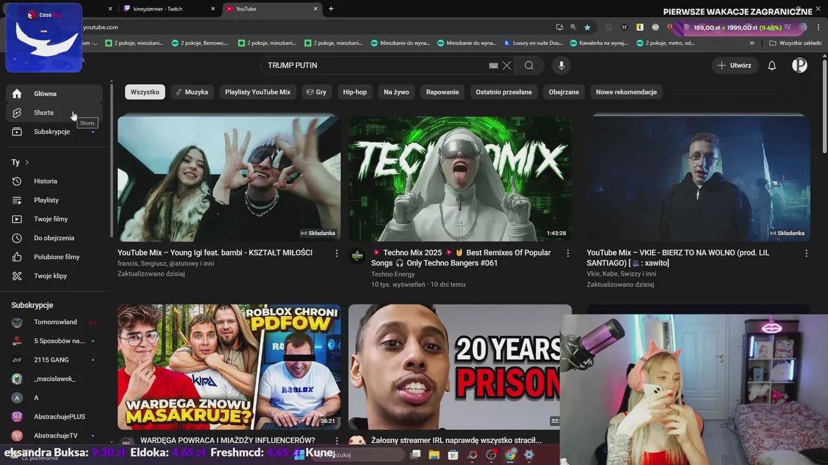828x465 pixels.
Task: Switch to the kinnyzimmer Twitch browser tab
Action: (x=168, y=9)
